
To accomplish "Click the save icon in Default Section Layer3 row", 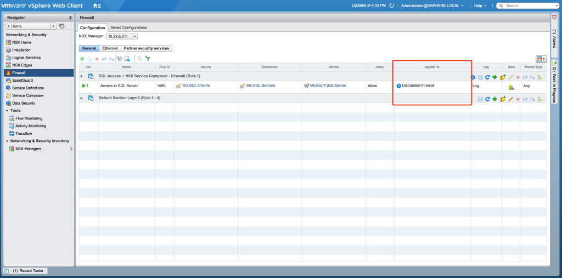I will (480, 99).
